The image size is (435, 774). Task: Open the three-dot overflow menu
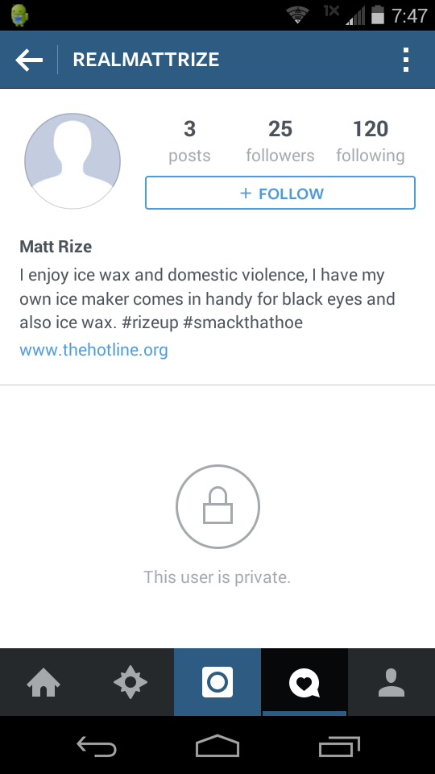(x=406, y=60)
